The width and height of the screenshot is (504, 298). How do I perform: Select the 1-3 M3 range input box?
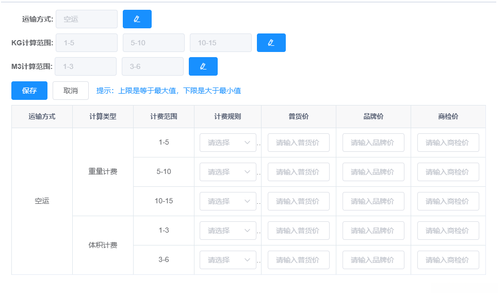pos(85,66)
